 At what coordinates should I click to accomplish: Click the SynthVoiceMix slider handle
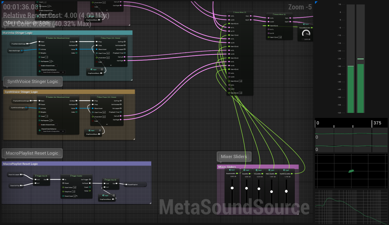(x=286, y=191)
